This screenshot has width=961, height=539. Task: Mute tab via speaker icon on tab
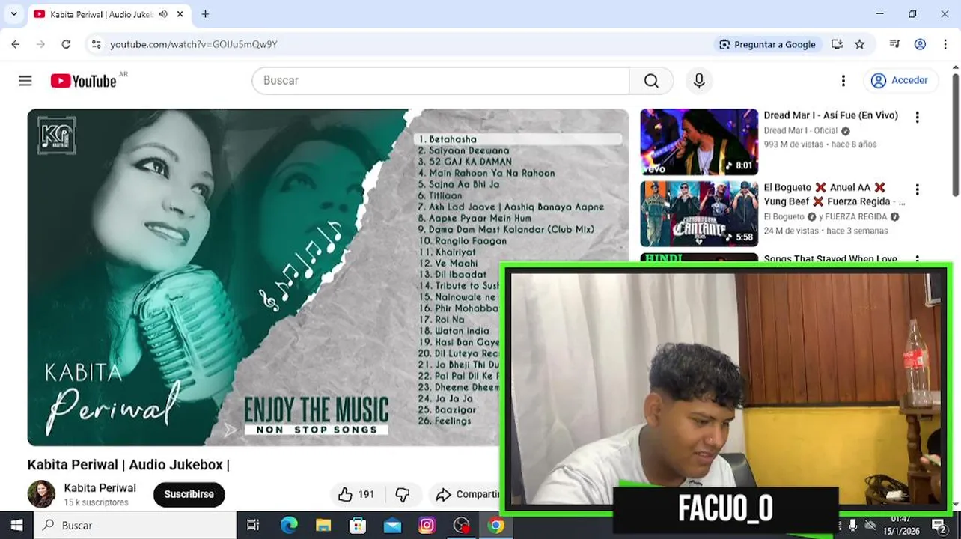pyautogui.click(x=163, y=14)
